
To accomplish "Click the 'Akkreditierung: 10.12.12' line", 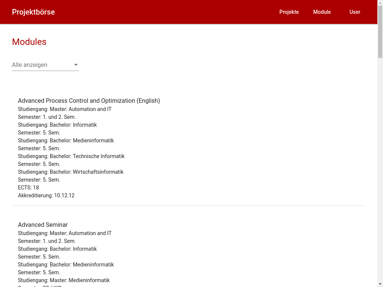I will coord(46,195).
